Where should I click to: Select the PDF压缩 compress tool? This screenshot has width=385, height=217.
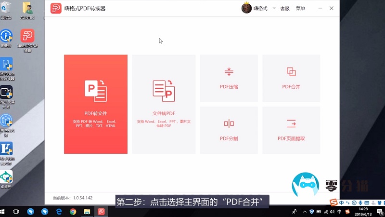point(229,78)
